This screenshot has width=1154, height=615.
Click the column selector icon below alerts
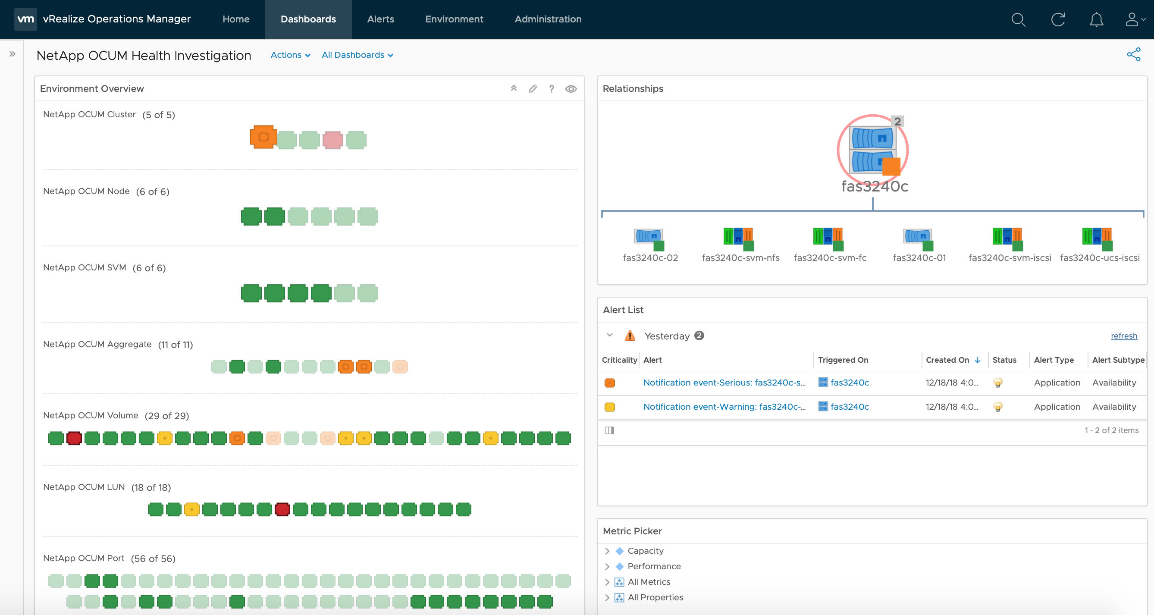tap(610, 430)
